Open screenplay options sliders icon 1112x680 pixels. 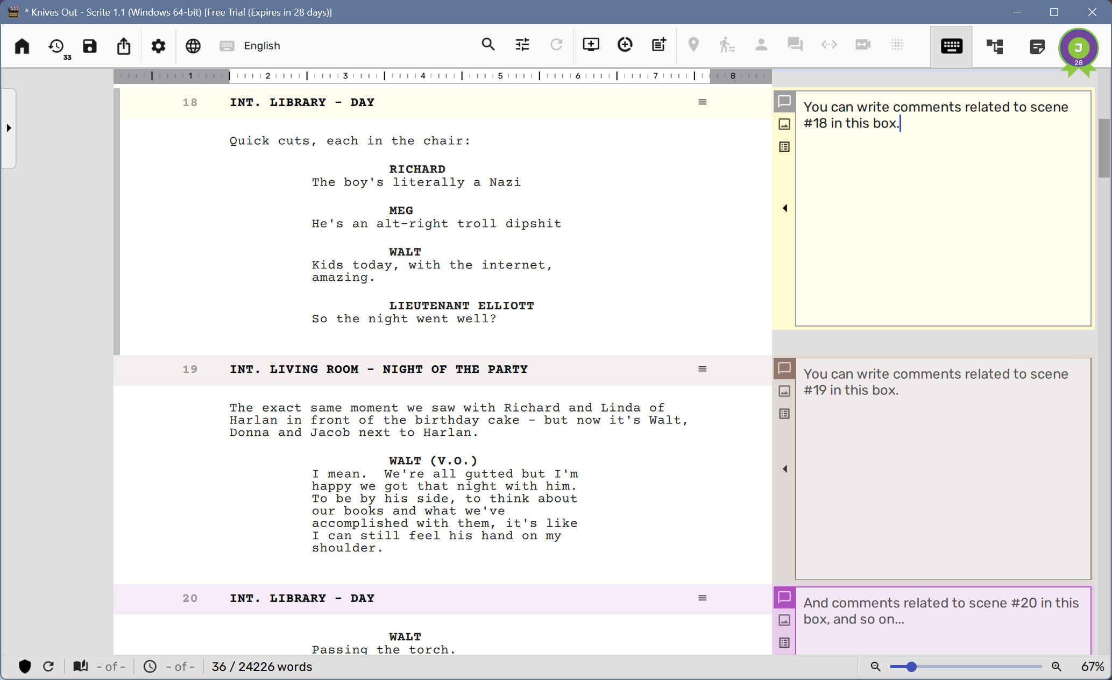point(522,44)
